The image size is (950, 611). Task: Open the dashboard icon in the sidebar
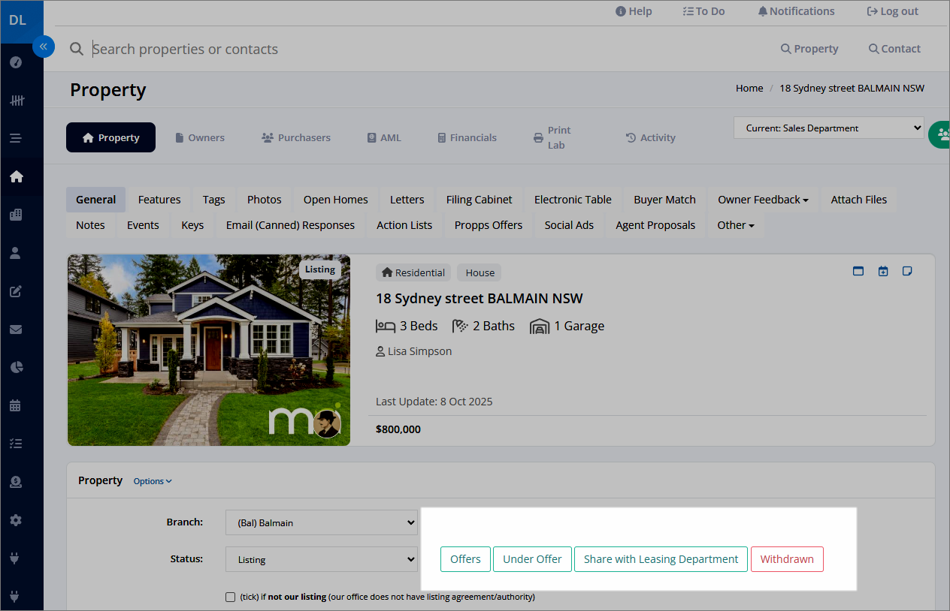[x=15, y=62]
